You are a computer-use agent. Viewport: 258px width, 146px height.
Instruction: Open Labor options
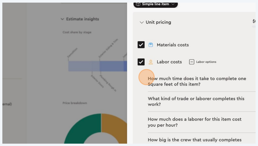coord(206,62)
